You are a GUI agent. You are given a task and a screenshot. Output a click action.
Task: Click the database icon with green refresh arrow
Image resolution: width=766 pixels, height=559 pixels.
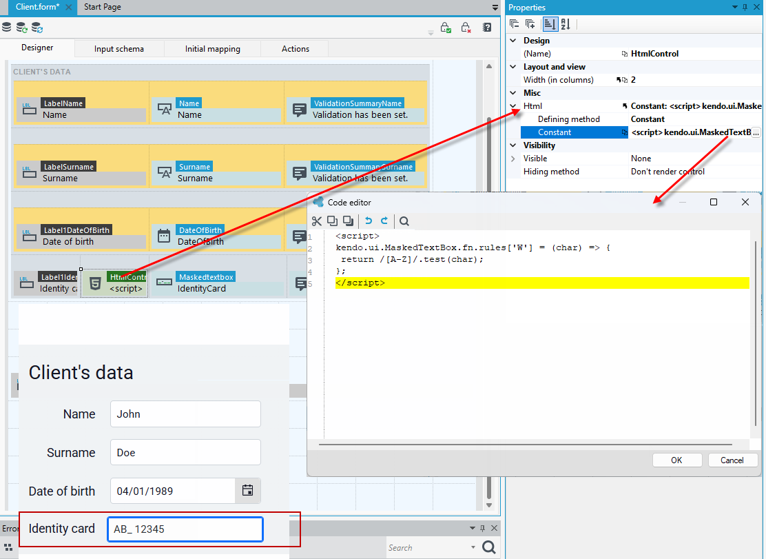click(21, 28)
